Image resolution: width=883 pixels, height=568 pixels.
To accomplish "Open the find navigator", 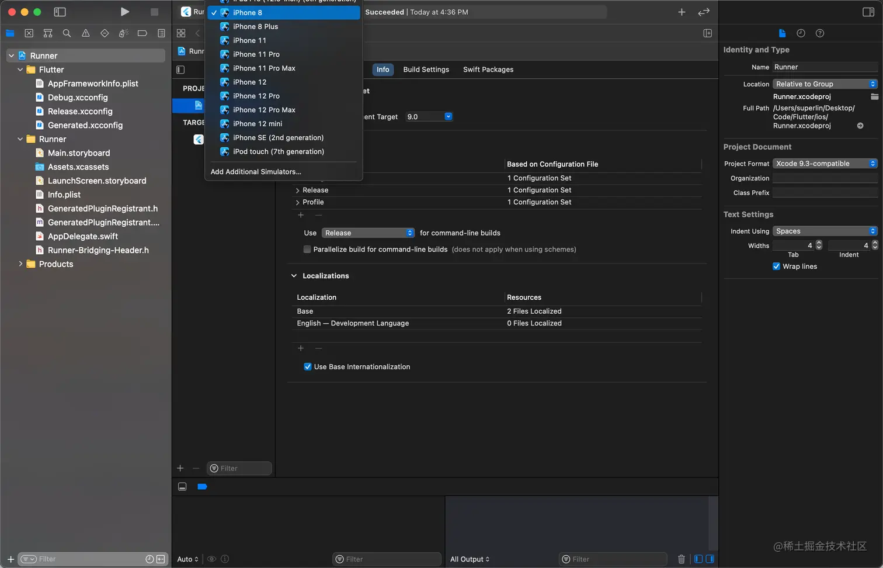I will (x=67, y=33).
